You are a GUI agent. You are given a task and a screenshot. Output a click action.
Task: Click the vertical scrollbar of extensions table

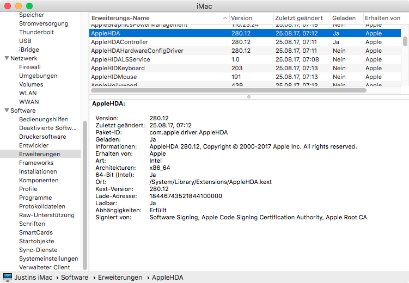click(x=405, y=41)
